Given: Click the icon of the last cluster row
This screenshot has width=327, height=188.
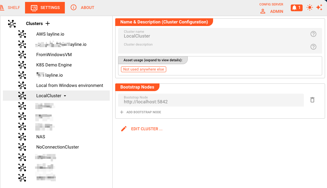Looking at the screenshot, I should tap(22, 178).
